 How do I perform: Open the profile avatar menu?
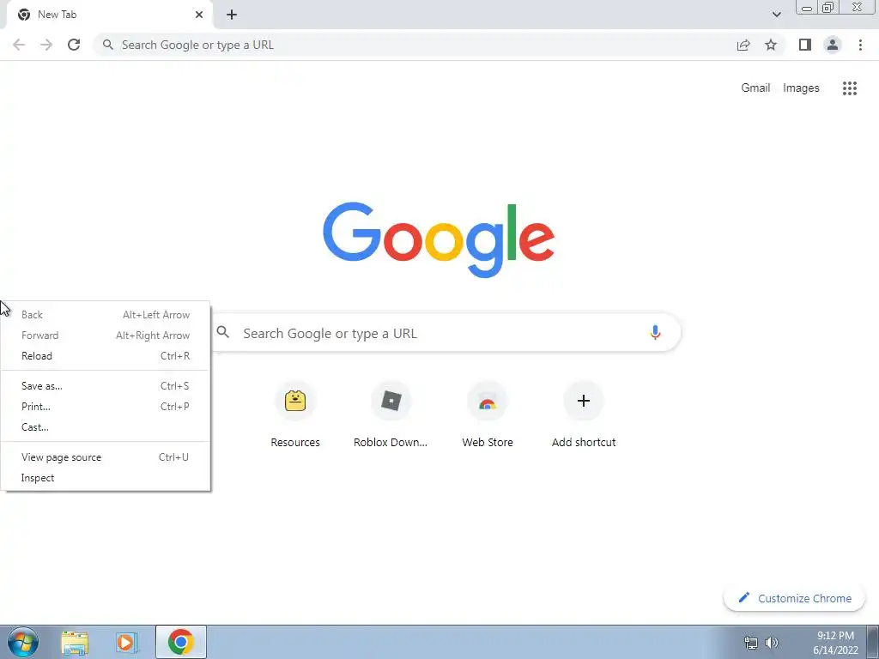pos(833,45)
